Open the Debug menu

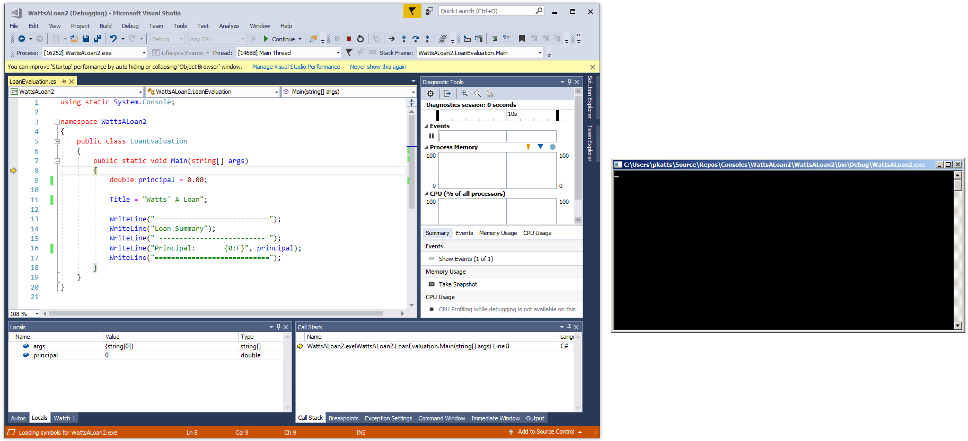click(130, 26)
